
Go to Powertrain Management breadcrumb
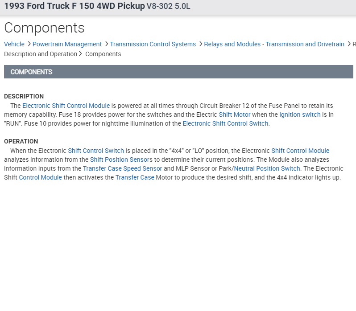pyautogui.click(x=67, y=44)
